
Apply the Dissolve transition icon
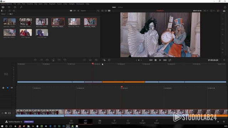(x=90, y=60)
